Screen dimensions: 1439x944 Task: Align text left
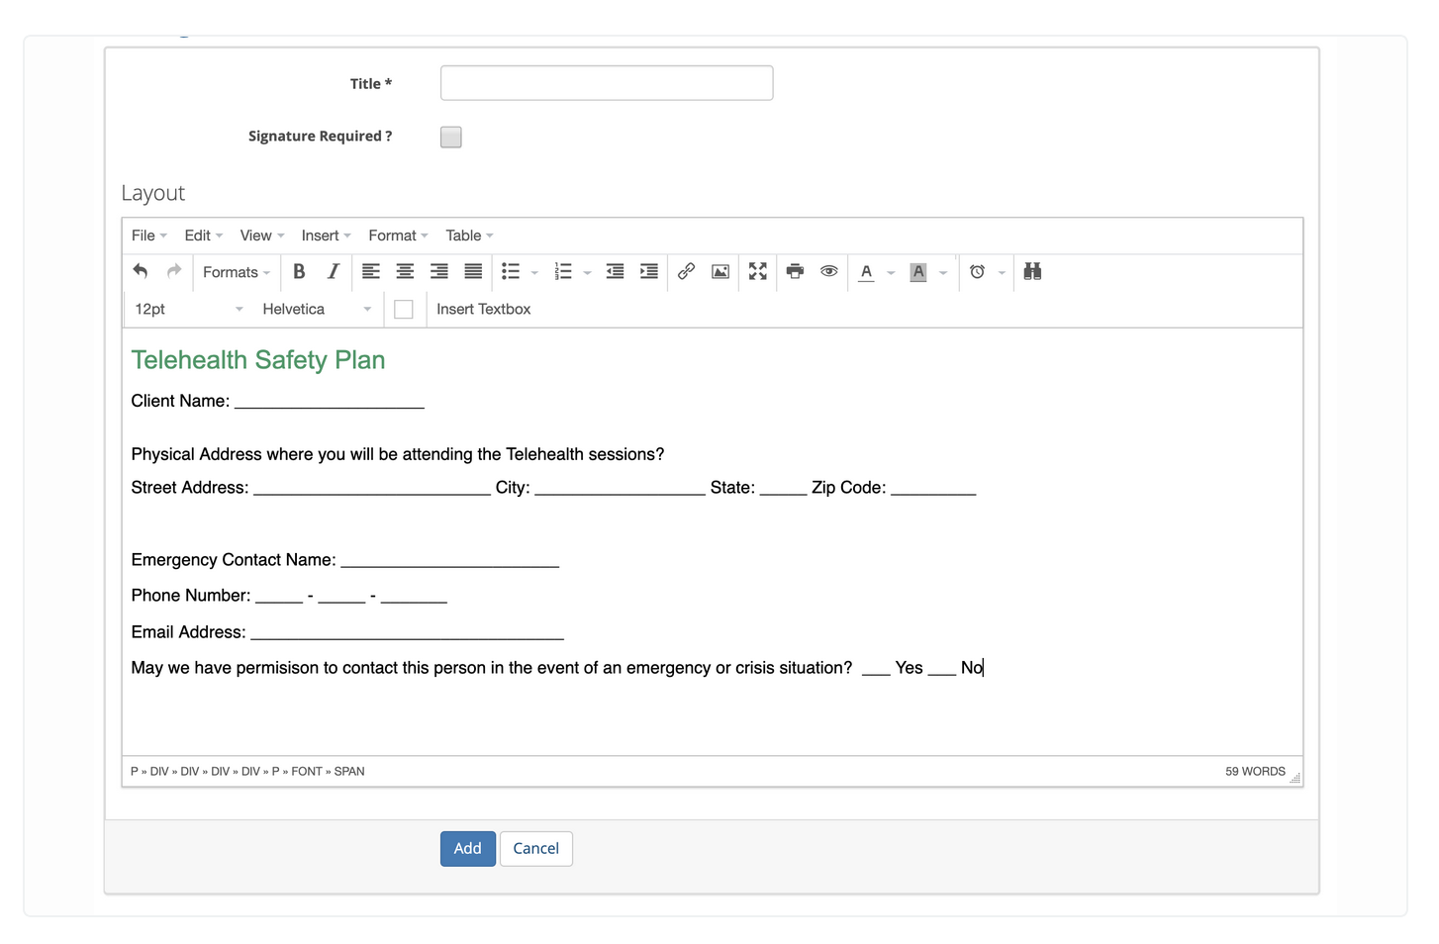pyautogui.click(x=371, y=271)
